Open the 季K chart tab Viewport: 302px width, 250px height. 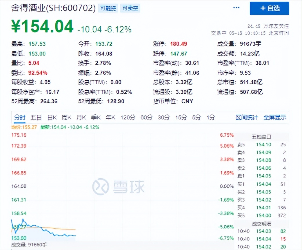click(x=96, y=117)
